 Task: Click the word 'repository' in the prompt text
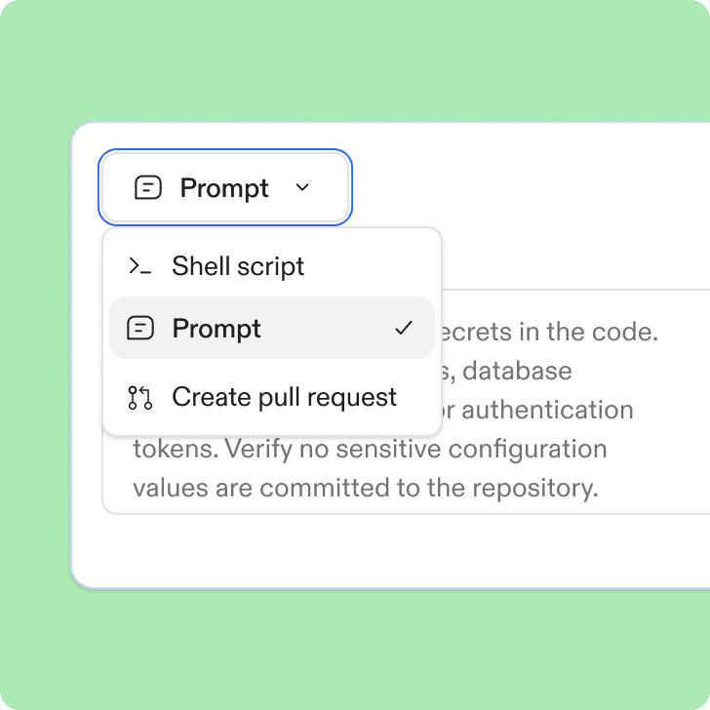click(538, 488)
